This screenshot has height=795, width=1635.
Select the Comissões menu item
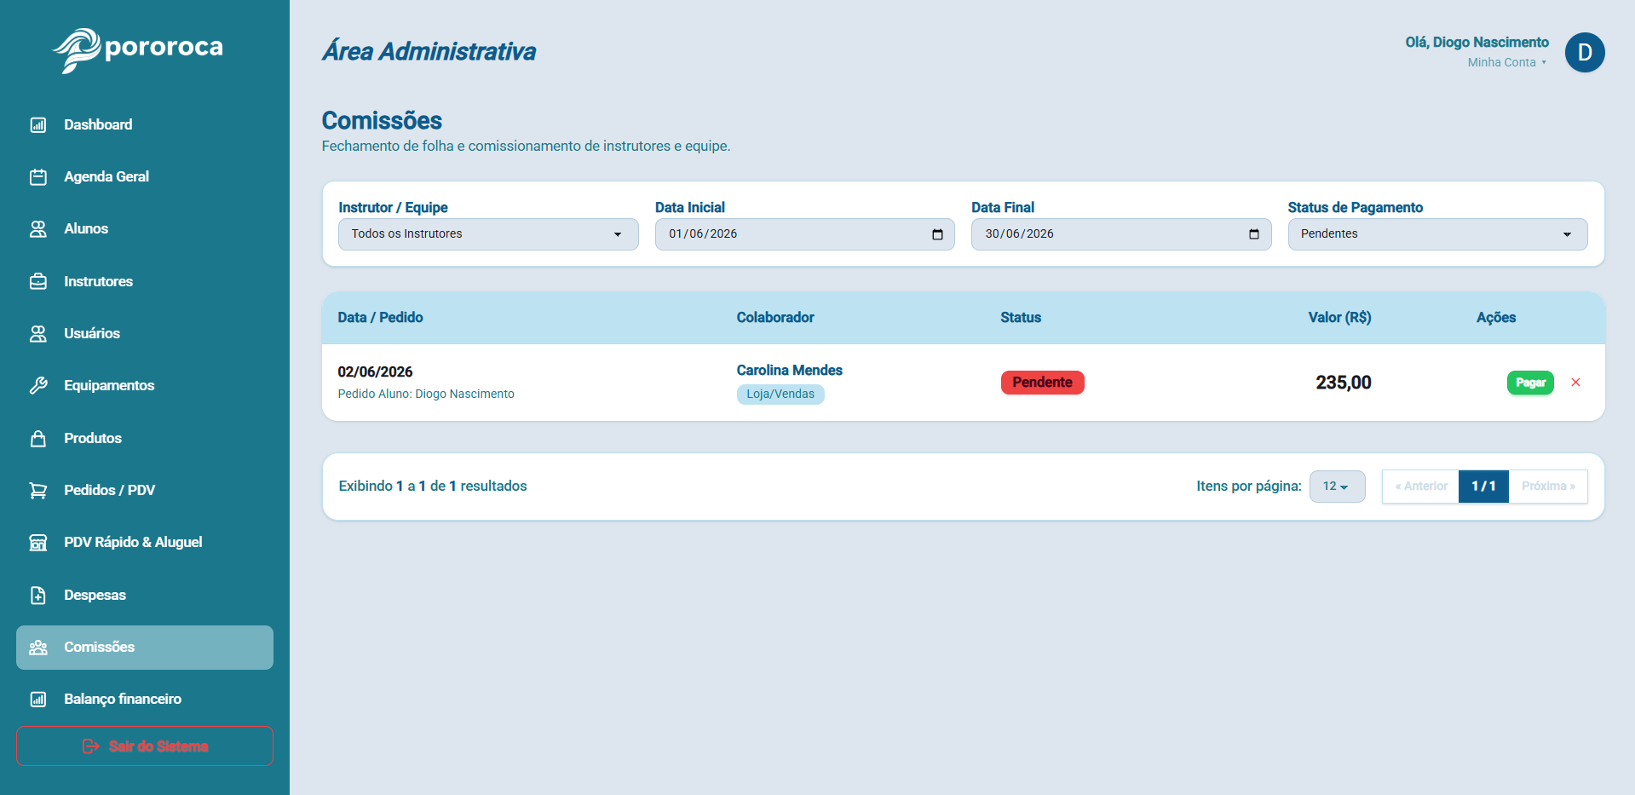point(145,648)
